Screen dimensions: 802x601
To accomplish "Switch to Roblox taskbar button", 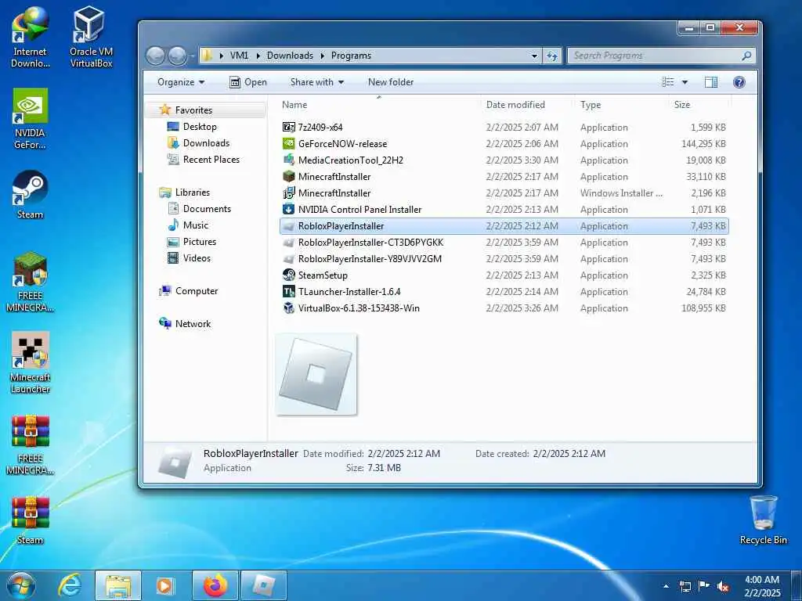I will tap(263, 585).
